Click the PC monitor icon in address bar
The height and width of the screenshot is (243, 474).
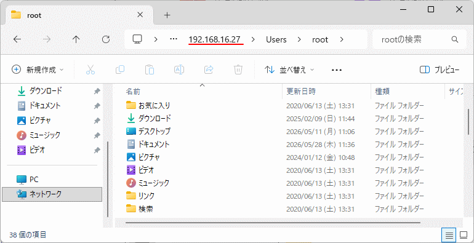137,39
